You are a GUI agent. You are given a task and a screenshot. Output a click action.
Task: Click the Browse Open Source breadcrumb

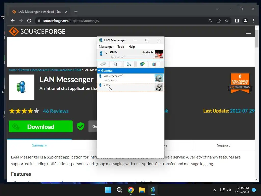click(x=33, y=70)
